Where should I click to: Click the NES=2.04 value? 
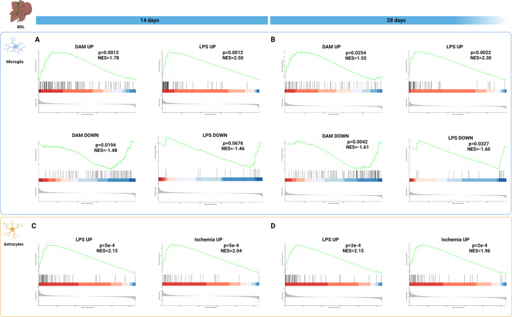pos(231,250)
